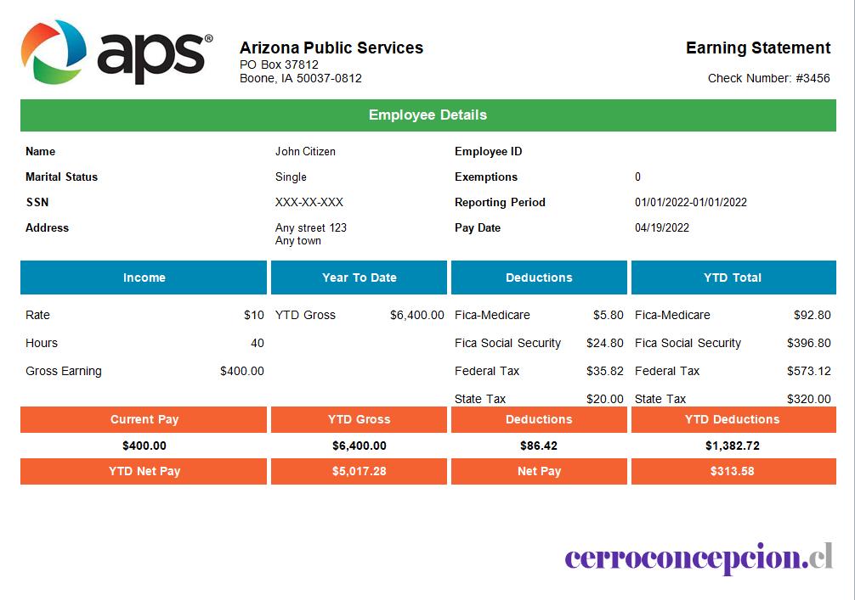Select the green Employee Details banner
Viewport: 855px width, 600px height.
coord(428,115)
